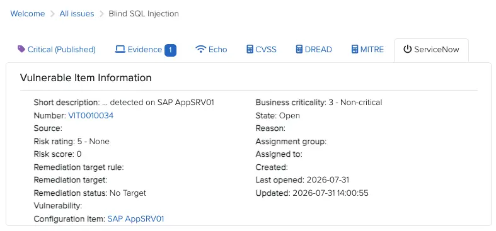The image size is (496, 231).
Task: Click the Vulnerable Item Information heading
Action: coord(86,78)
